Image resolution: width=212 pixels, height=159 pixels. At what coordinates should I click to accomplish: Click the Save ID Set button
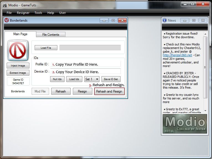click(111, 79)
